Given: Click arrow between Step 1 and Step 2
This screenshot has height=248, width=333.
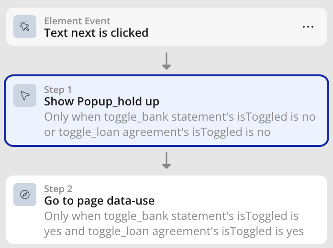Looking at the screenshot, I should (x=166, y=160).
